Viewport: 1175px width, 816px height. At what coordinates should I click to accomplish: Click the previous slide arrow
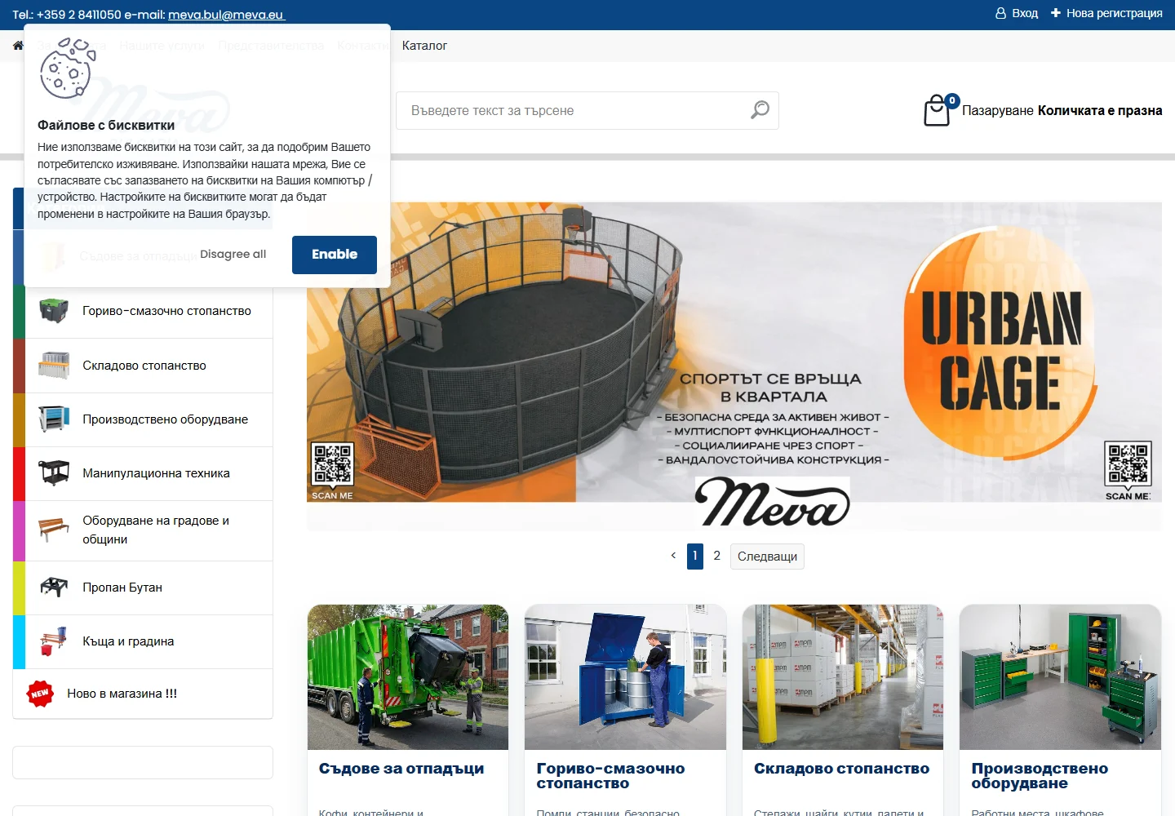pyautogui.click(x=673, y=556)
